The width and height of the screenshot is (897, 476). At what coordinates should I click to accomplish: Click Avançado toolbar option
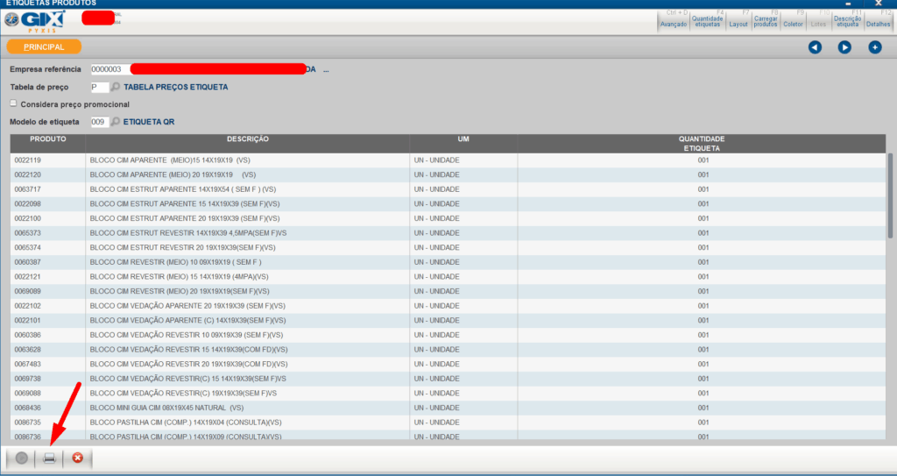click(x=673, y=21)
